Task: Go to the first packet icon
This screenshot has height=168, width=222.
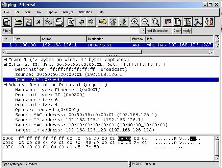Action: [x=113, y=22]
